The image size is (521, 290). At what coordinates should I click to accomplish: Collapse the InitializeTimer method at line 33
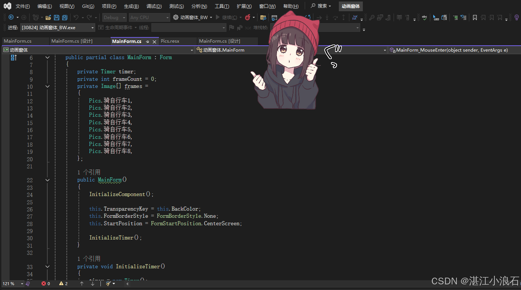tap(48, 267)
